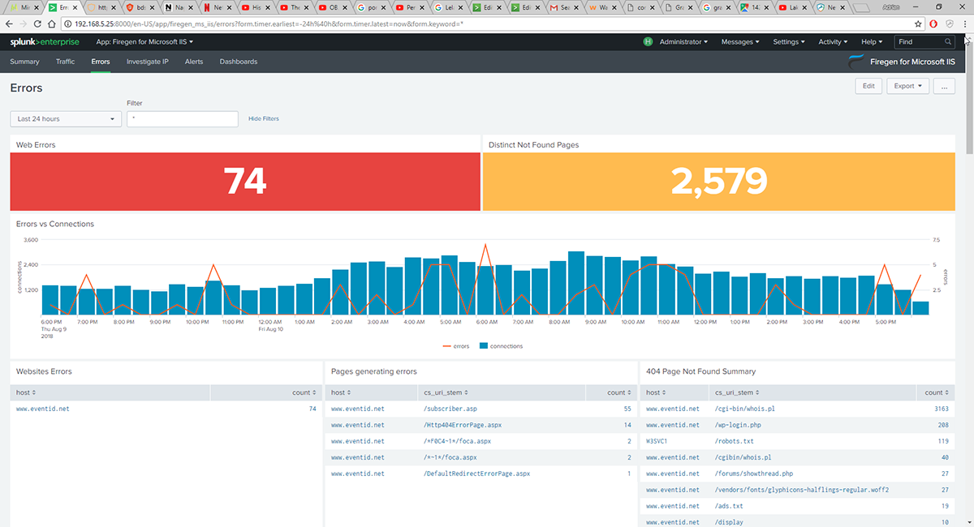Open the browser three-dot menu

(964, 24)
